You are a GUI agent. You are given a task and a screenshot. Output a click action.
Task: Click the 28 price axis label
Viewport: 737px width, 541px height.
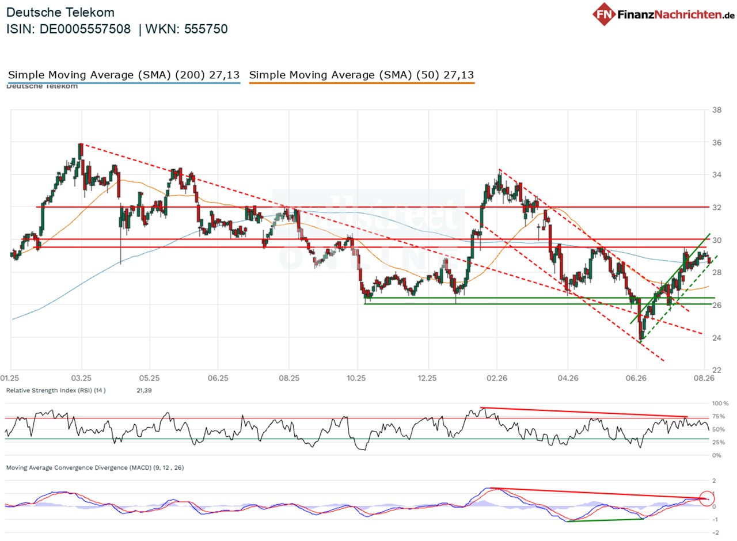tap(717, 272)
